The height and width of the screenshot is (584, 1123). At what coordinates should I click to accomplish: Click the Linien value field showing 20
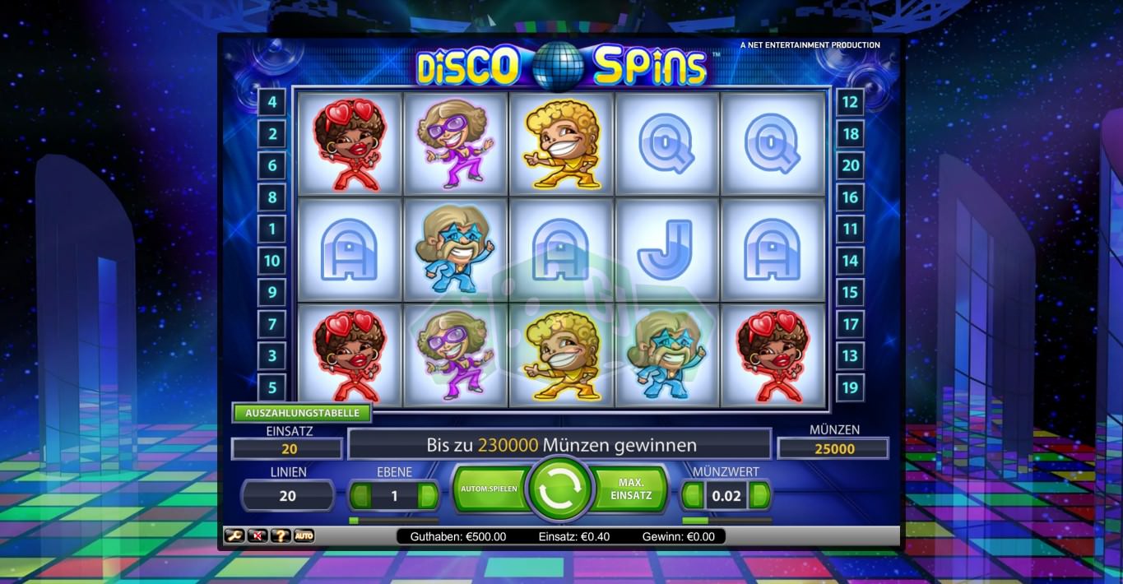click(288, 496)
